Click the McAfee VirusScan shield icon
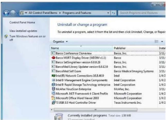The width and height of the screenshot is (166, 120). (53, 89)
